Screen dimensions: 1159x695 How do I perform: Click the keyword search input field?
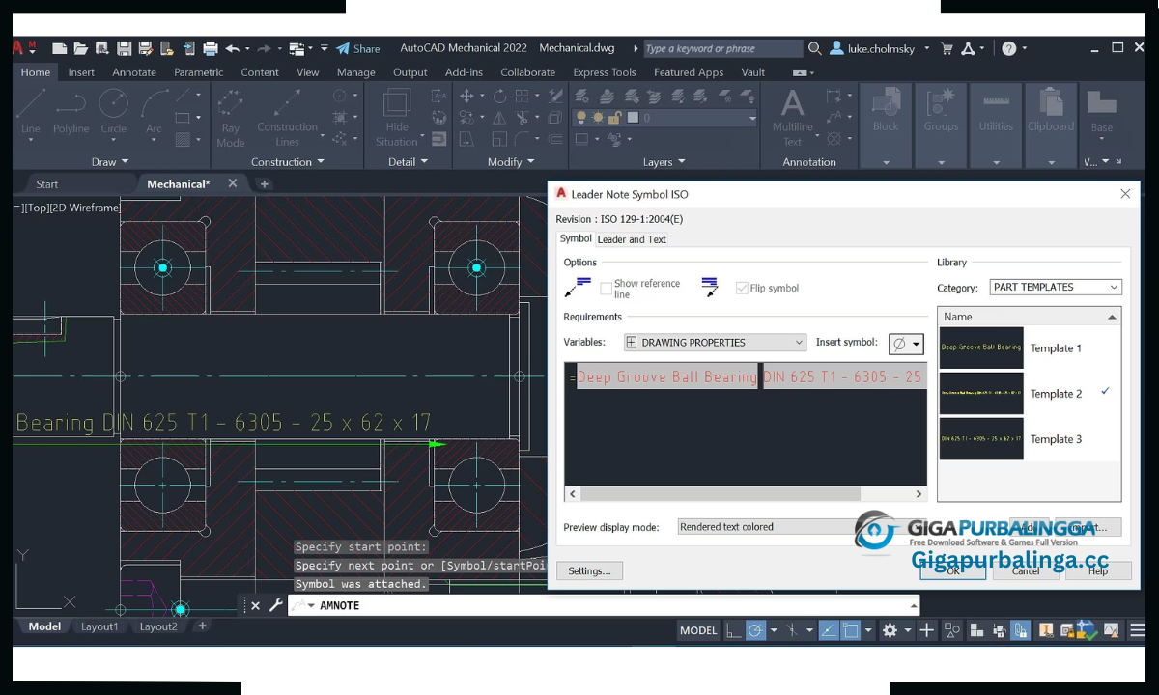point(722,48)
